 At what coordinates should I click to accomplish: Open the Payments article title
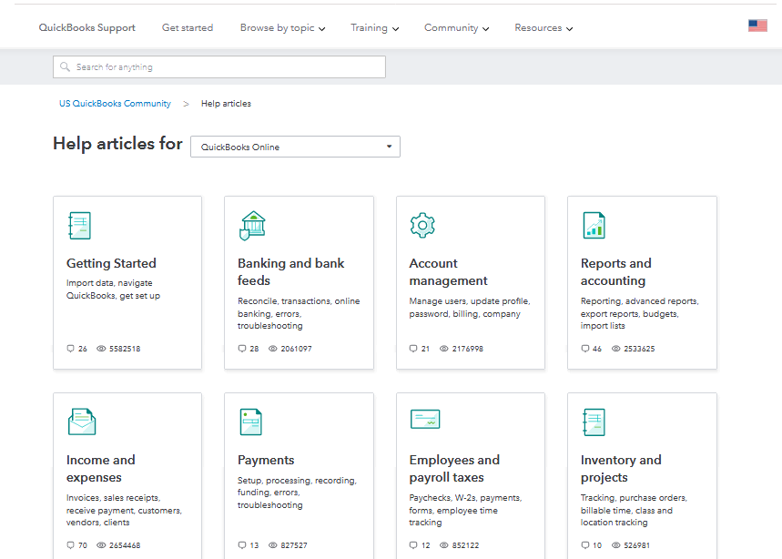pos(266,460)
